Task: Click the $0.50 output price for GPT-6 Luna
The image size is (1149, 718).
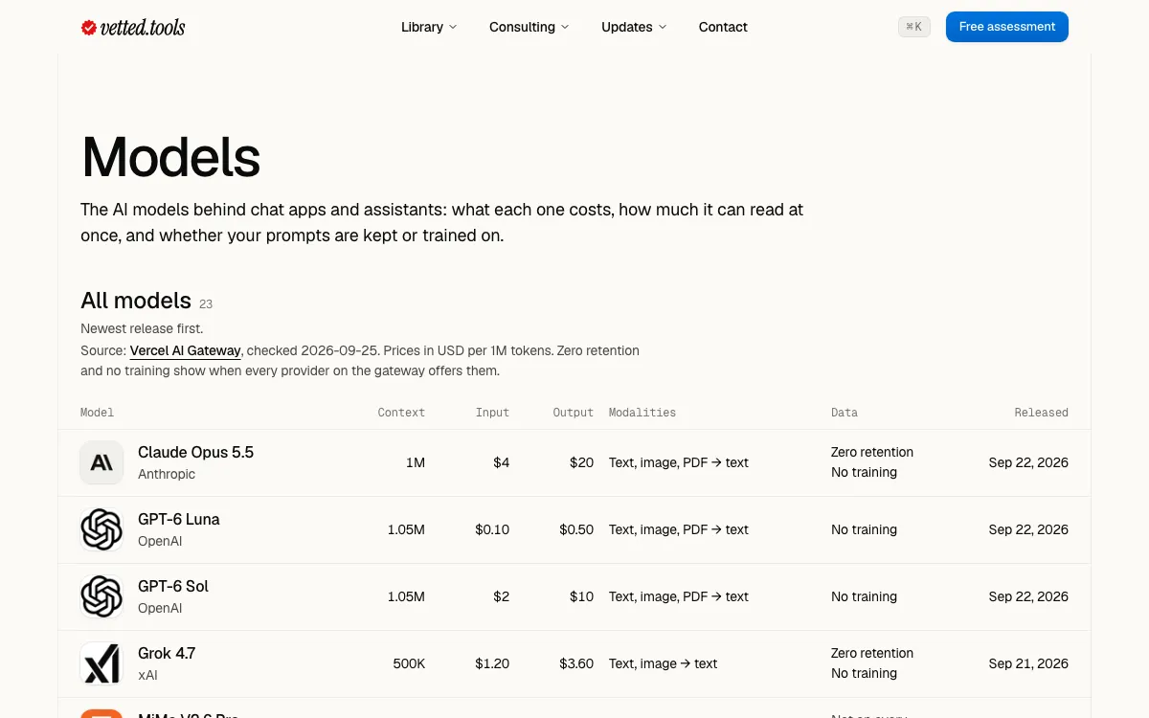Action: (x=576, y=529)
